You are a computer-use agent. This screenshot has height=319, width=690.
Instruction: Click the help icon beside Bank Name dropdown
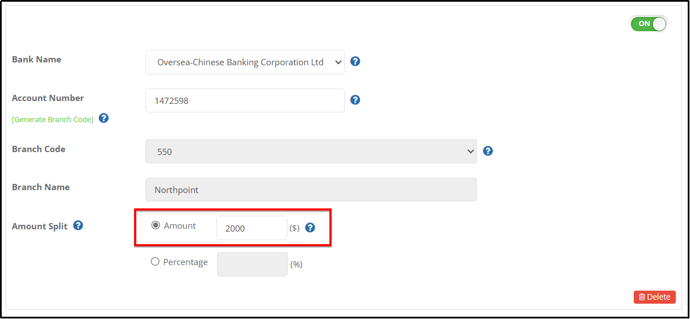pyautogui.click(x=356, y=61)
